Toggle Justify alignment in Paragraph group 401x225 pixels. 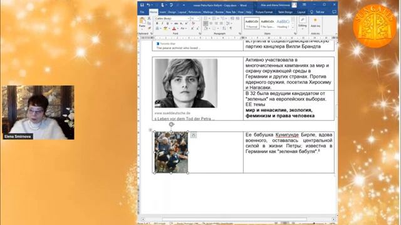(x=221, y=24)
